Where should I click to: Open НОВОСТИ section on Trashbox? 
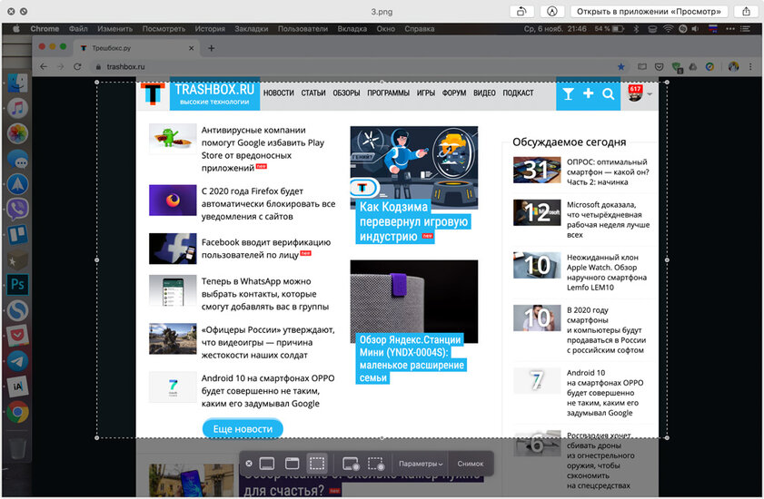coord(279,93)
